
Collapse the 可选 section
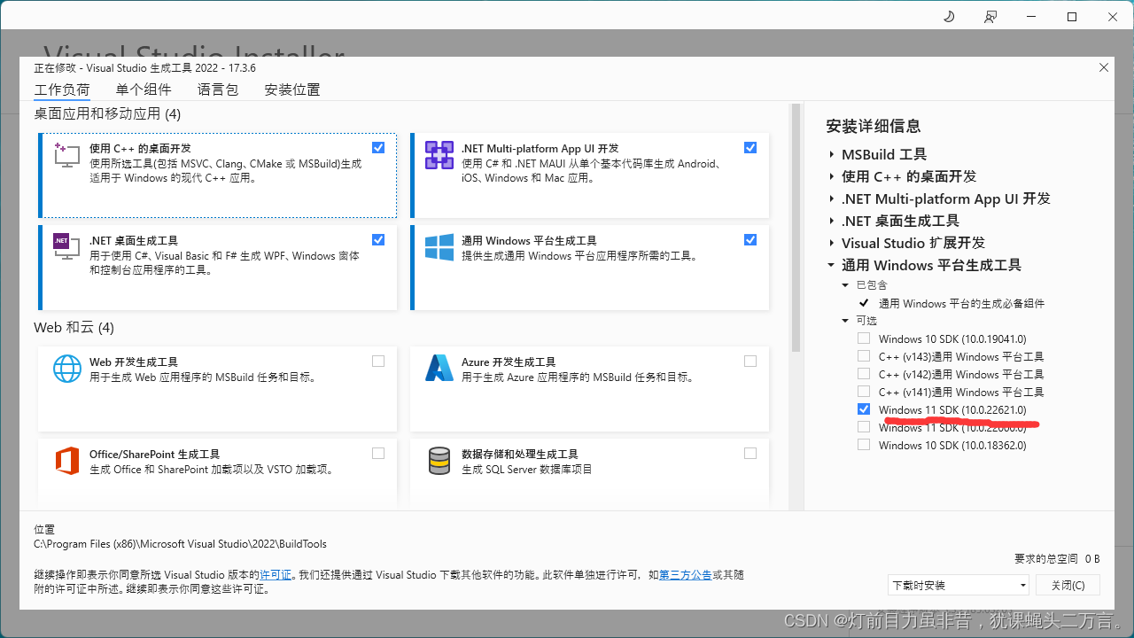tap(845, 321)
